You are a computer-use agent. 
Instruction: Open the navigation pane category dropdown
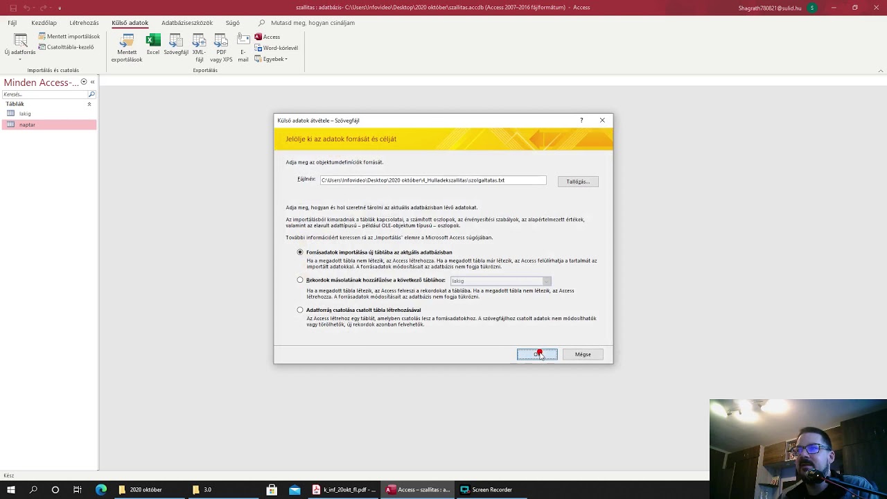[84, 82]
